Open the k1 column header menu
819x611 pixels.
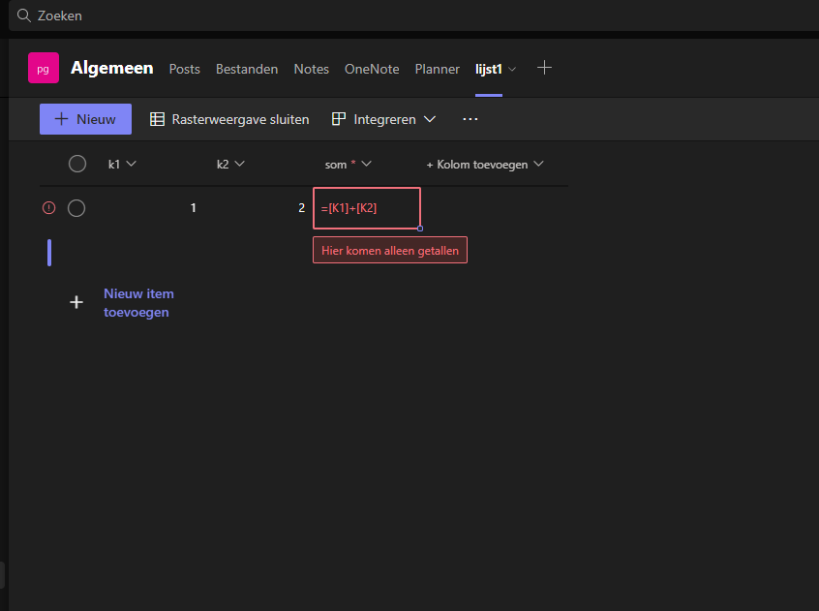click(122, 164)
